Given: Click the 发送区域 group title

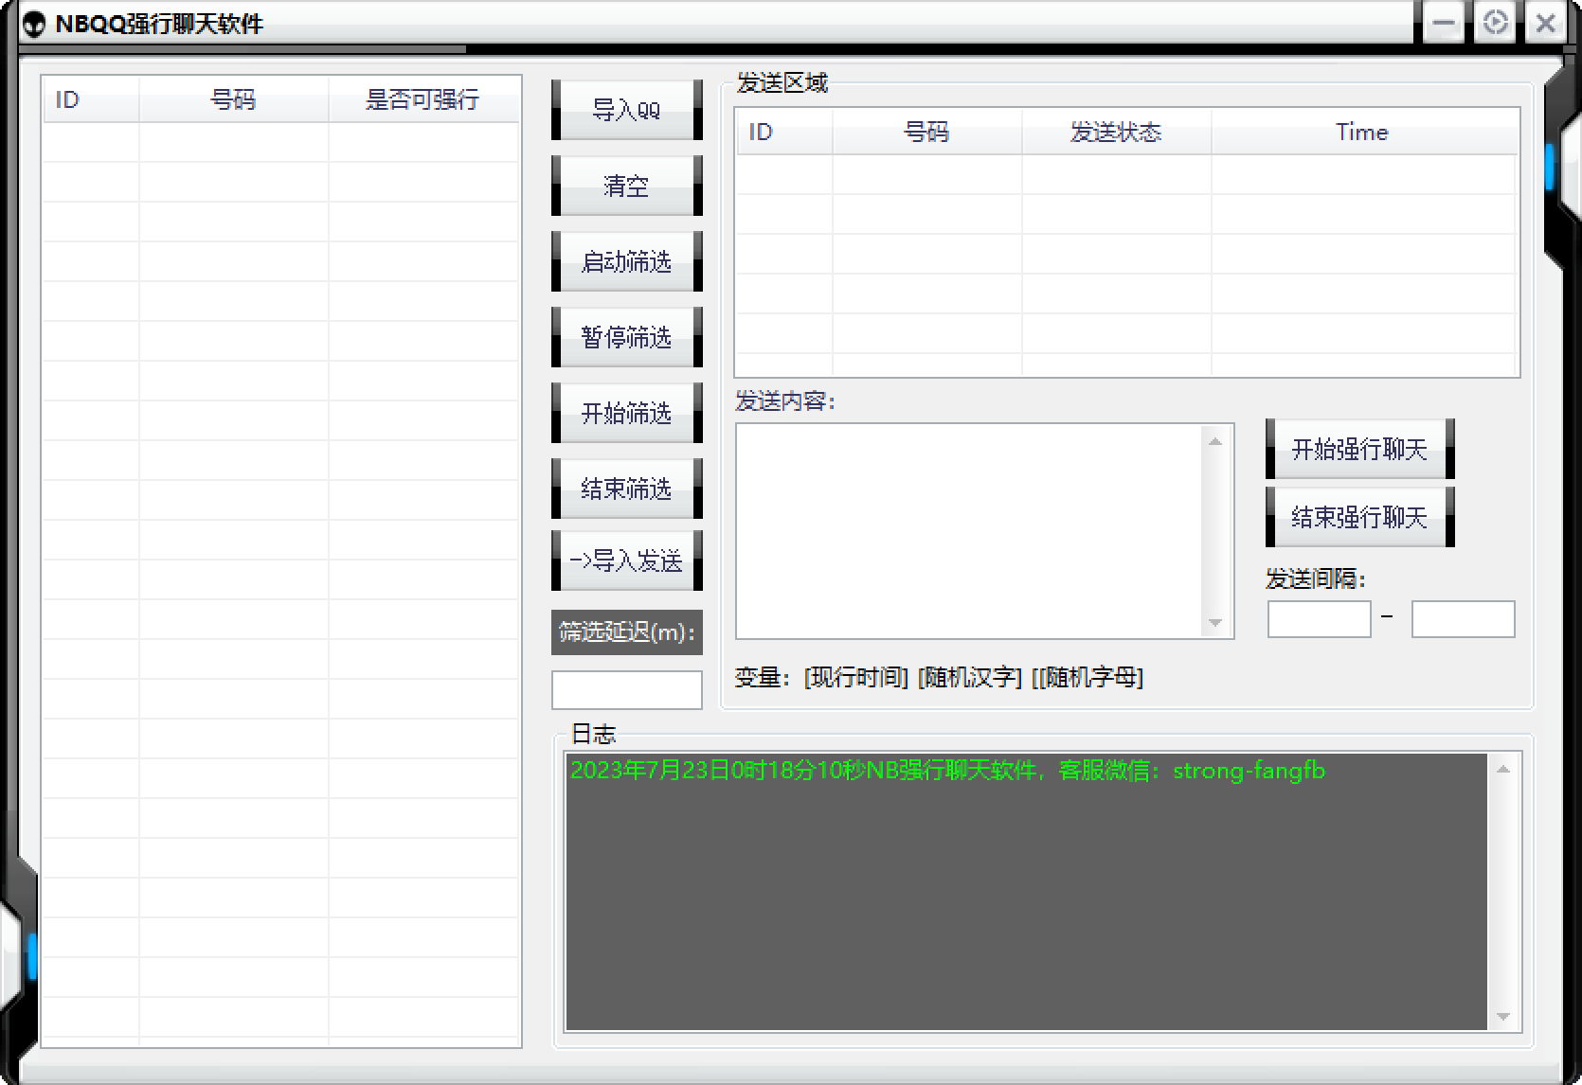Looking at the screenshot, I should pyautogui.click(x=782, y=82).
